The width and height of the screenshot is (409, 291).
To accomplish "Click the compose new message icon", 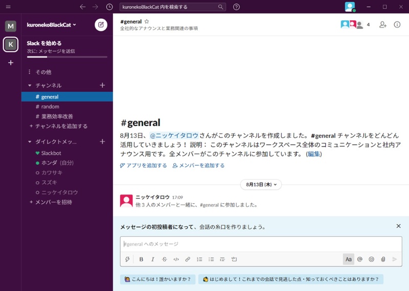I will pos(101,25).
